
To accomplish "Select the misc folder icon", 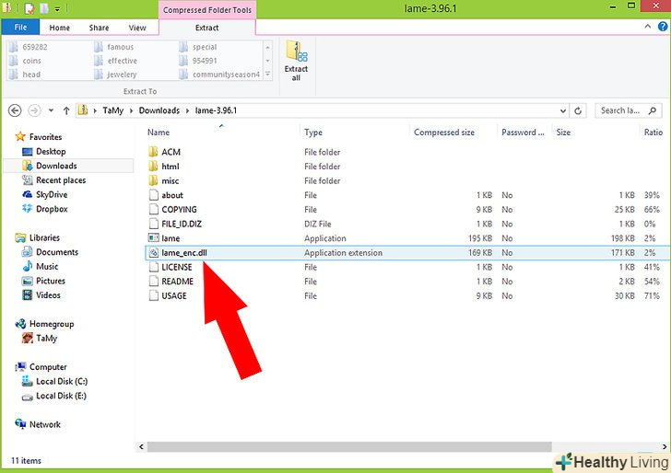I will point(153,180).
